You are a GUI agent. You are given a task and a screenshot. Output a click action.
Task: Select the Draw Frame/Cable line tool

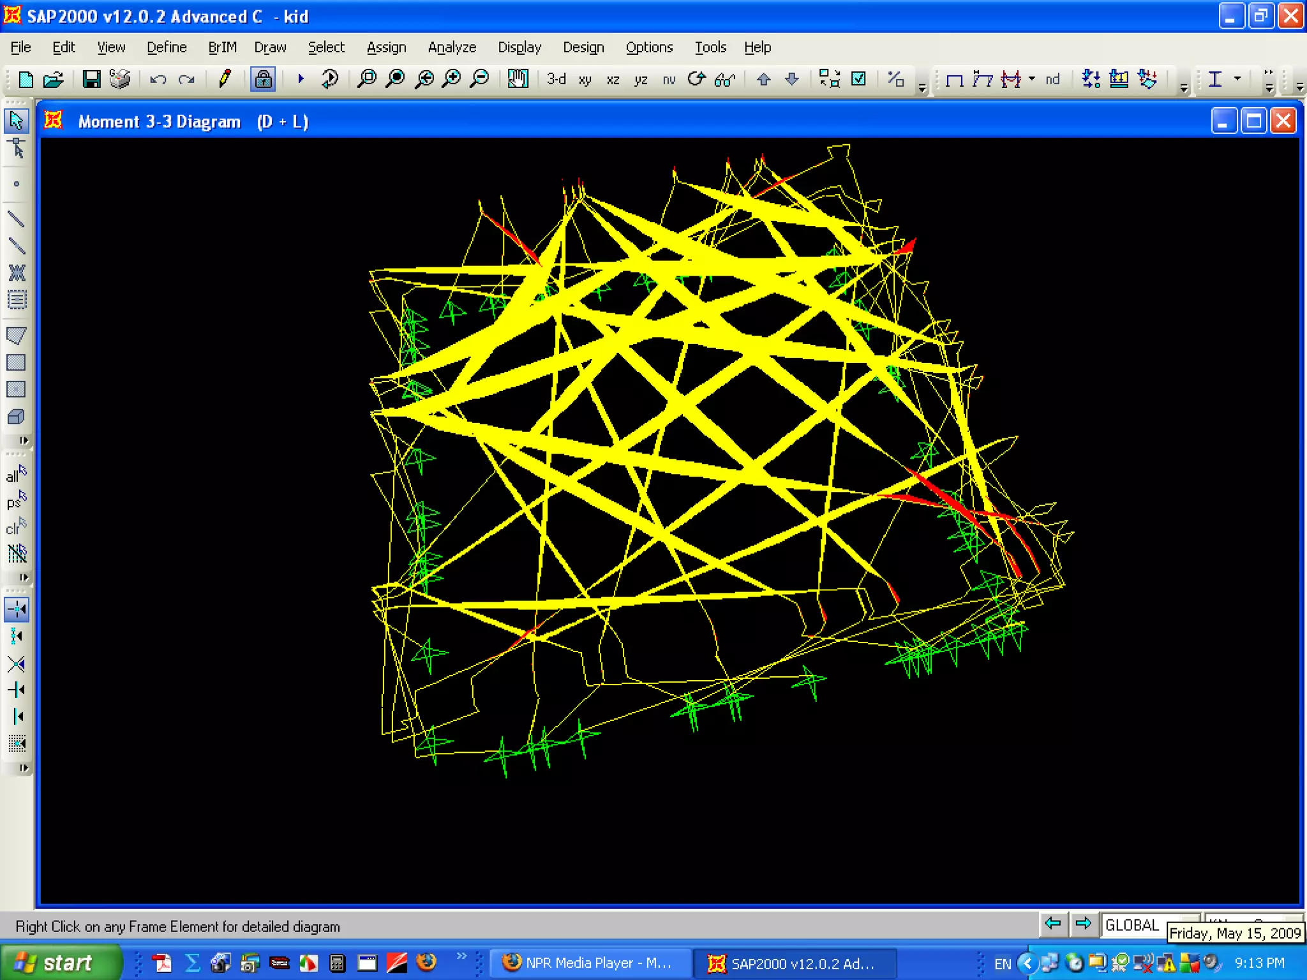point(16,219)
